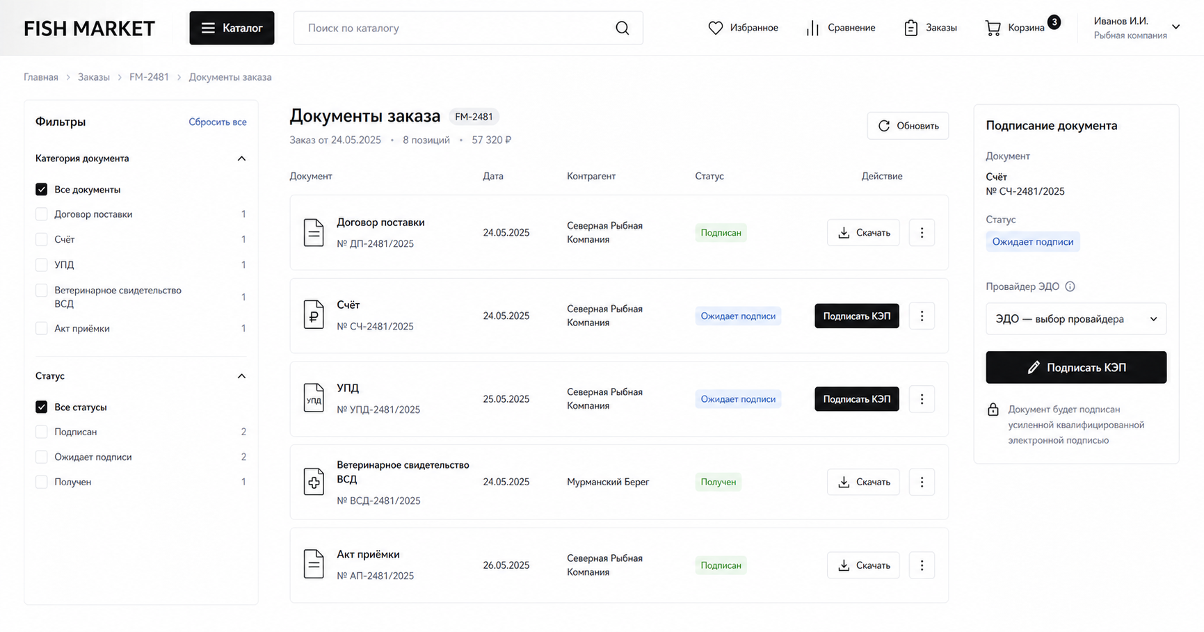
Task: Download Акт приёмки document
Action: pos(863,565)
